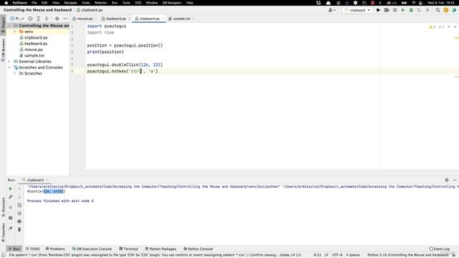Click the wrench icon in the Run panel
The image size is (459, 258).
(11, 197)
